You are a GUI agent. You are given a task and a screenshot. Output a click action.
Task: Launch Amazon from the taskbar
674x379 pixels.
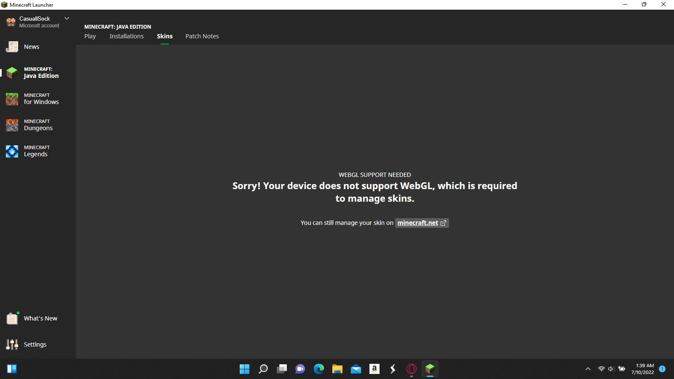pyautogui.click(x=374, y=369)
